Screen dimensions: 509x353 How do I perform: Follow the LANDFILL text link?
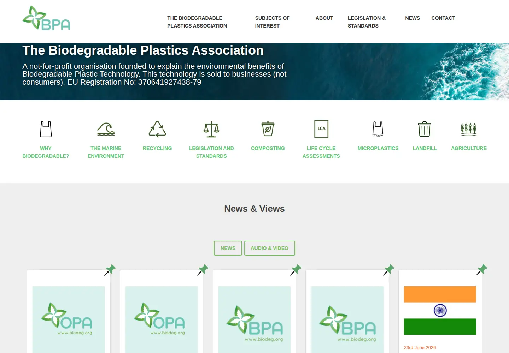click(425, 148)
